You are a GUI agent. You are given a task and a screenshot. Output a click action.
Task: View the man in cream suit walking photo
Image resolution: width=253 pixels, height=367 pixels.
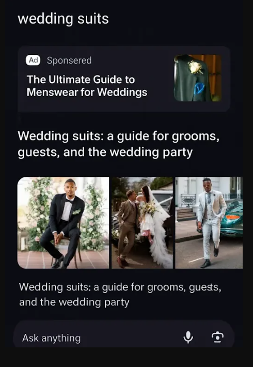click(x=209, y=223)
